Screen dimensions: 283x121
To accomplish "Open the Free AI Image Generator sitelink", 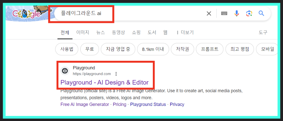I will 85,104.
